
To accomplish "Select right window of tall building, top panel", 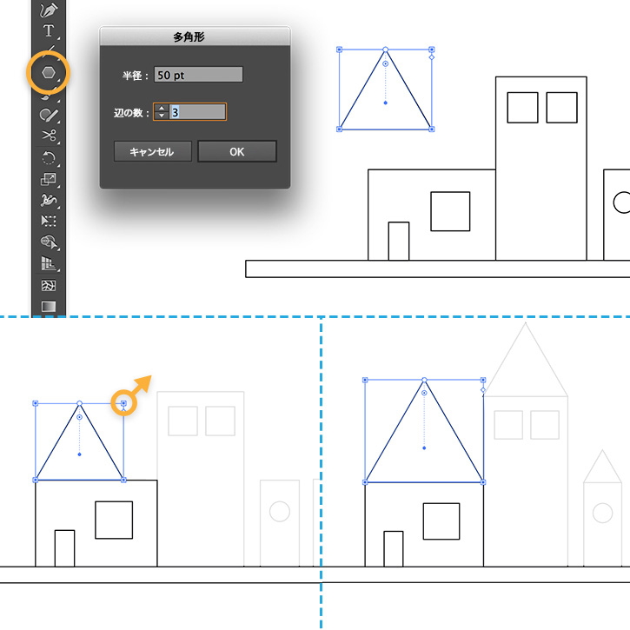I will pyautogui.click(x=561, y=108).
